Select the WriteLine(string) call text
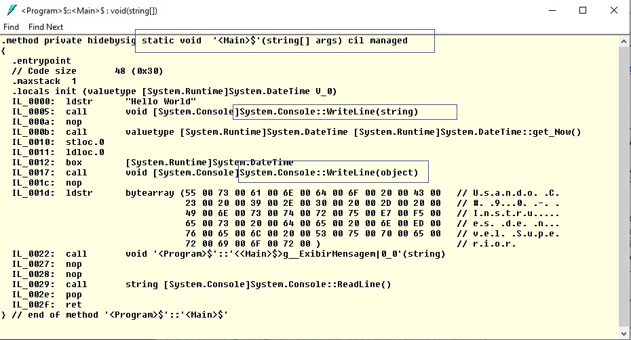 tap(329, 112)
